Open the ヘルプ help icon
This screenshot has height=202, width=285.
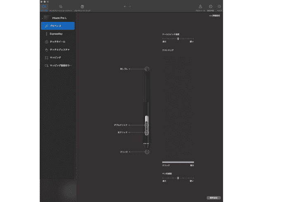[219, 7]
